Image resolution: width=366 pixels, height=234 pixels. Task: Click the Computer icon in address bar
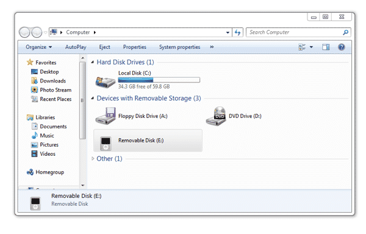pos(54,32)
